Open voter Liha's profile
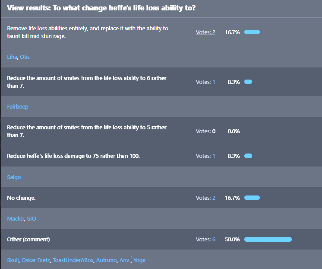This screenshot has height=269, width=322. (x=12, y=57)
